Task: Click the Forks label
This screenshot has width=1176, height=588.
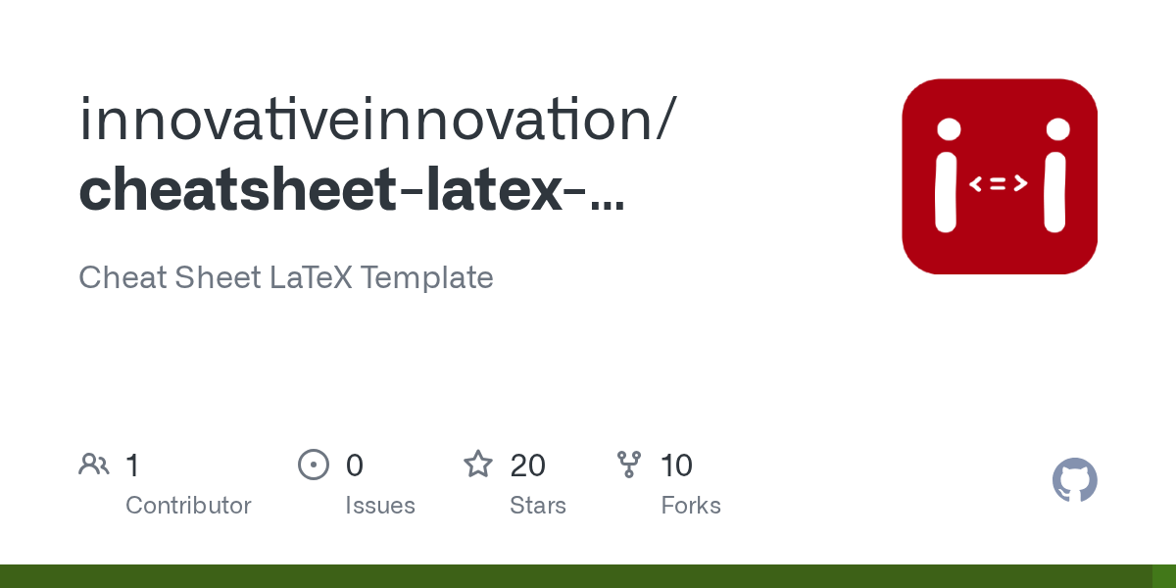Action: 691,506
